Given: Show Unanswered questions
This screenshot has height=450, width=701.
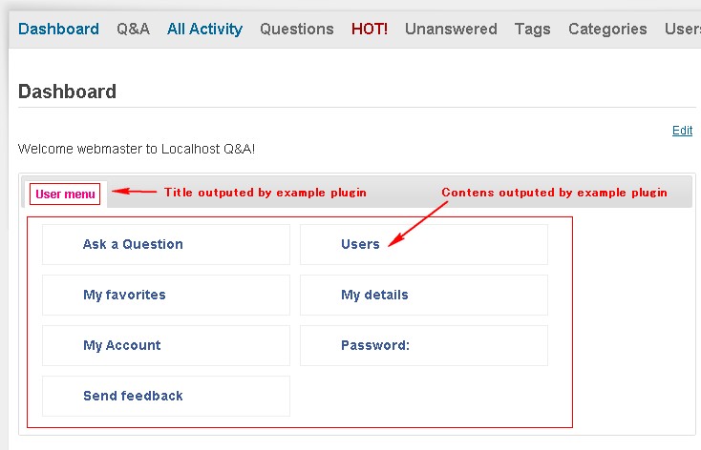Looking at the screenshot, I should coord(451,29).
